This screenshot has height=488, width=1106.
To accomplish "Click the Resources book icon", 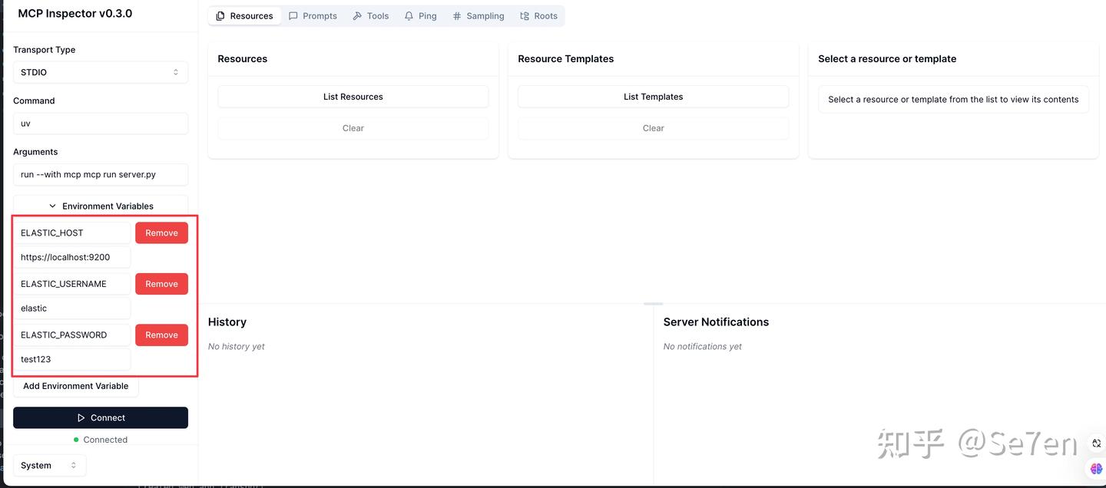I will point(219,15).
